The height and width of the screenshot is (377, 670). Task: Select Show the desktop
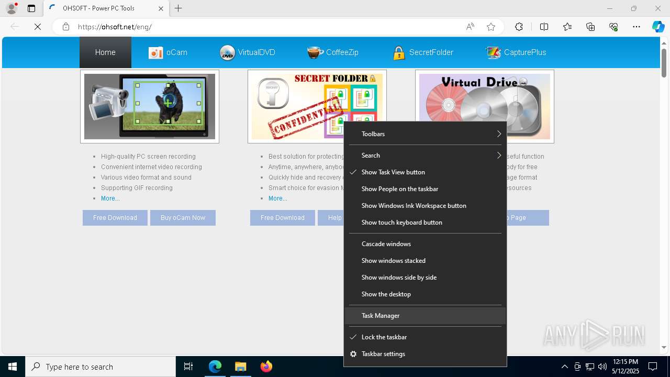tap(425, 294)
